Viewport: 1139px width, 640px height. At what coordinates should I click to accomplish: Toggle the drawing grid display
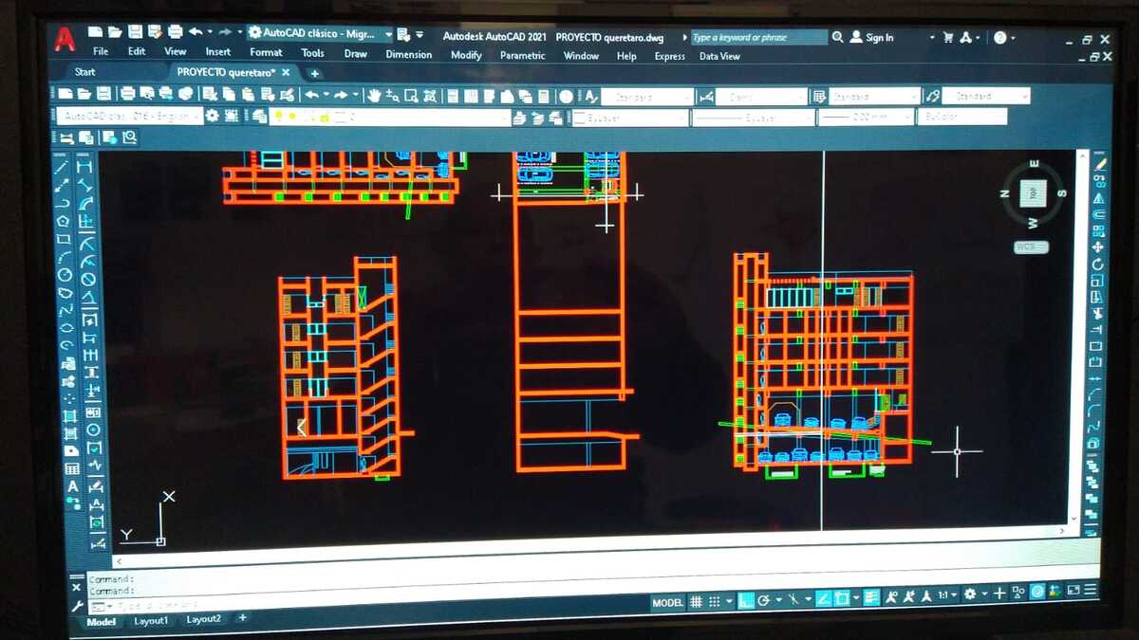pos(696,601)
